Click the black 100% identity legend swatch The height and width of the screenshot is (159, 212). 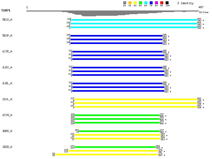click(167, 3)
